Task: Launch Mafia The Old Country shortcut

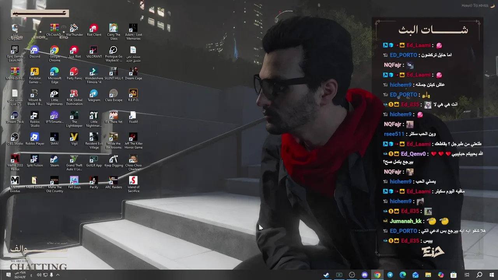Action: [x=54, y=184]
